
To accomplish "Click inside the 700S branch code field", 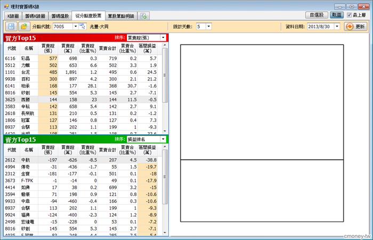I will point(63,26).
